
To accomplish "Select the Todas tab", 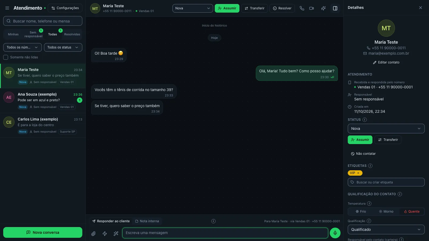I will click(x=53, y=34).
